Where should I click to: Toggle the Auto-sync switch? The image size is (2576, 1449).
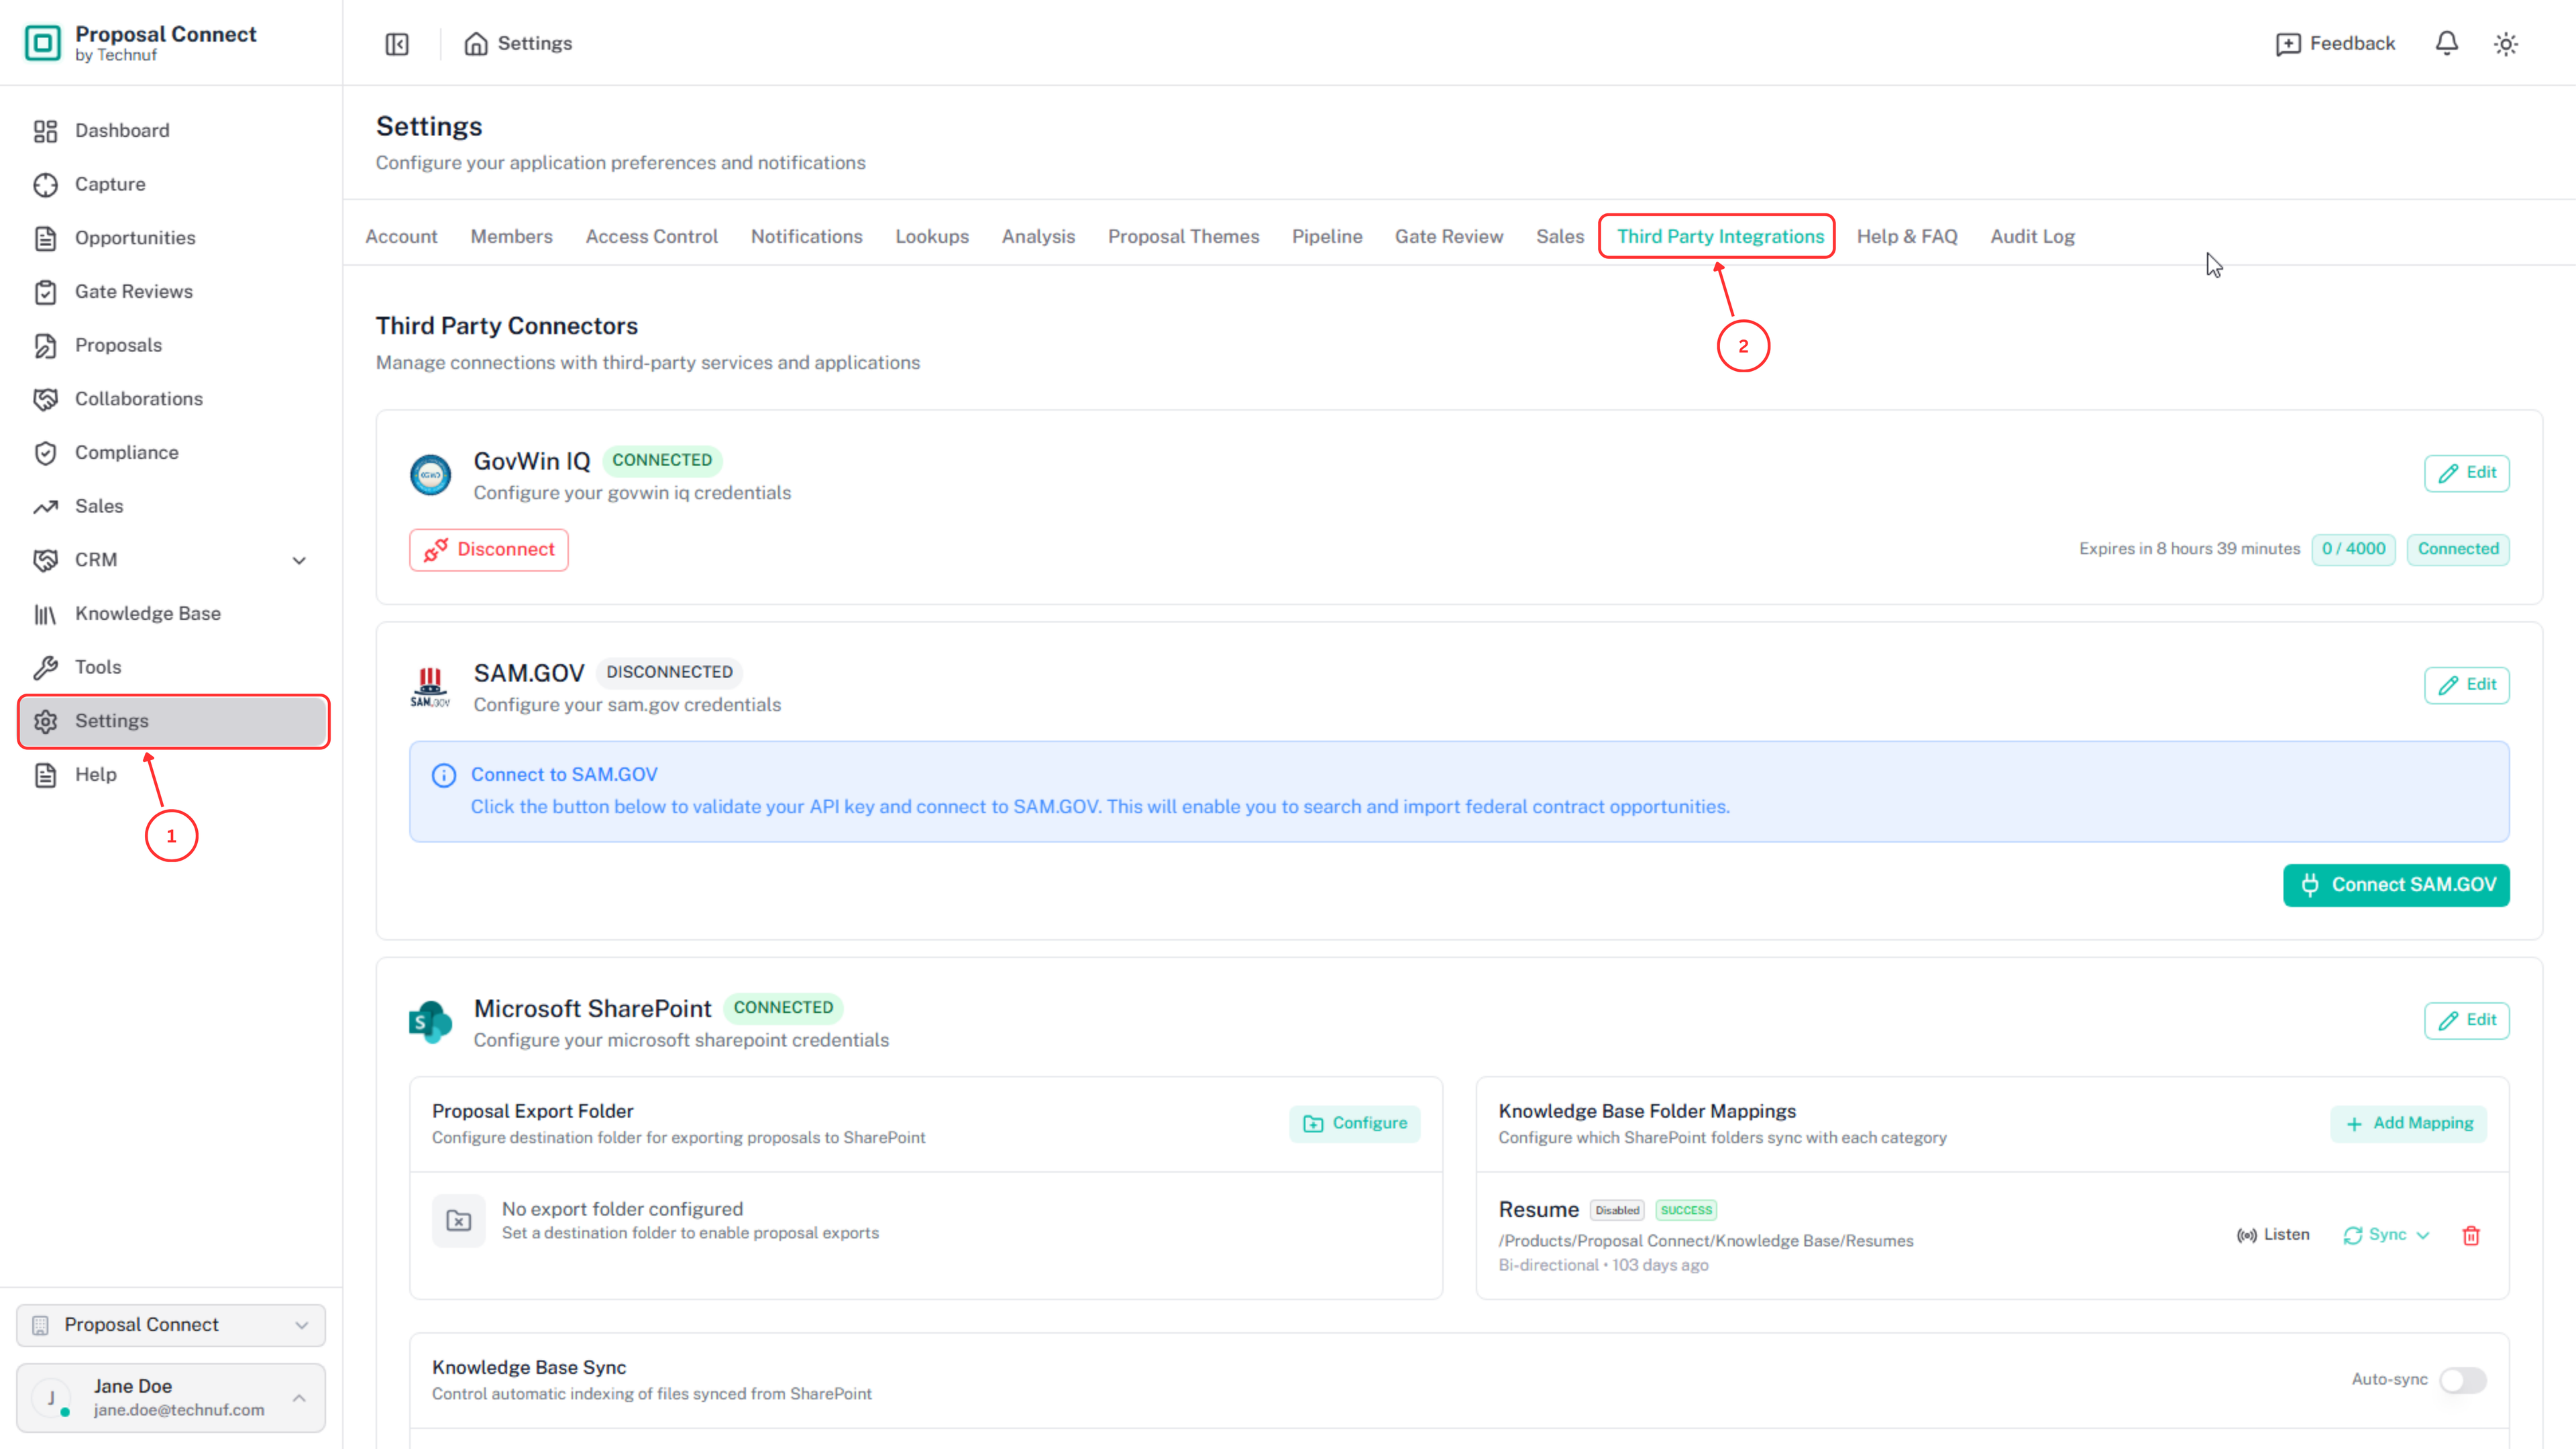coord(2462,1380)
